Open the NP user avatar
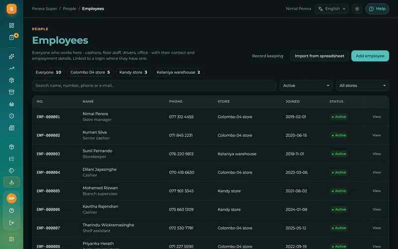The width and height of the screenshot is (398, 249). (x=11, y=198)
